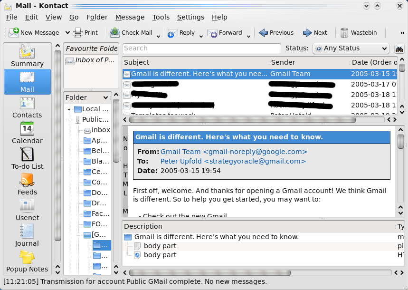The width and height of the screenshot is (408, 290).
Task: Open the Any Status combo box
Action: (x=351, y=48)
